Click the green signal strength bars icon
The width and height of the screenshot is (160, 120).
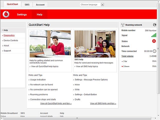[154, 35]
